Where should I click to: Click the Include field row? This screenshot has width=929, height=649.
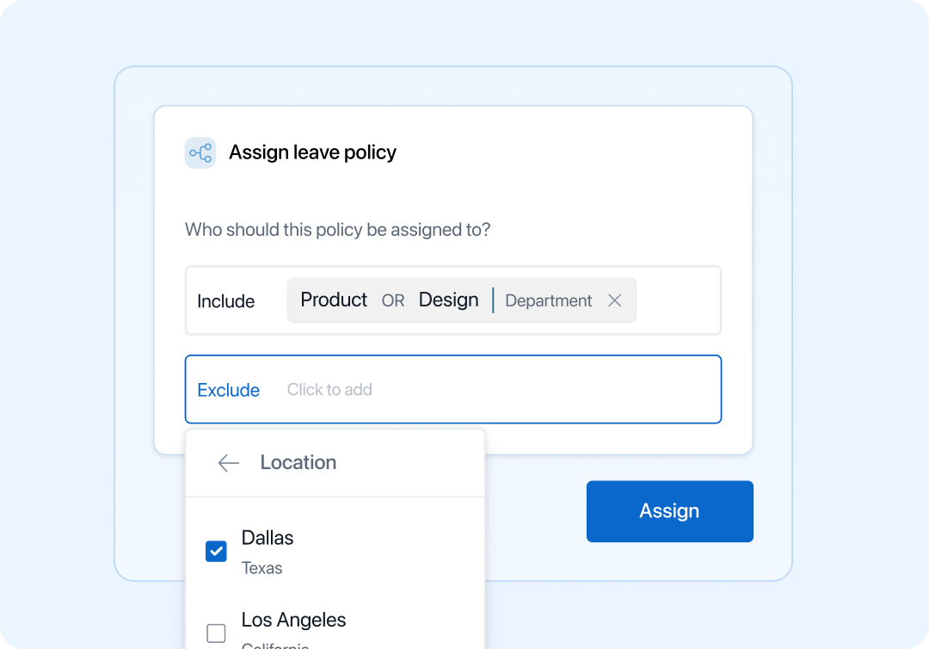pos(453,300)
